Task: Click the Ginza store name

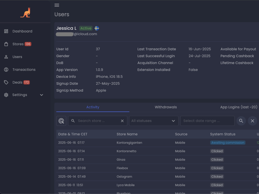Action: [121, 160]
